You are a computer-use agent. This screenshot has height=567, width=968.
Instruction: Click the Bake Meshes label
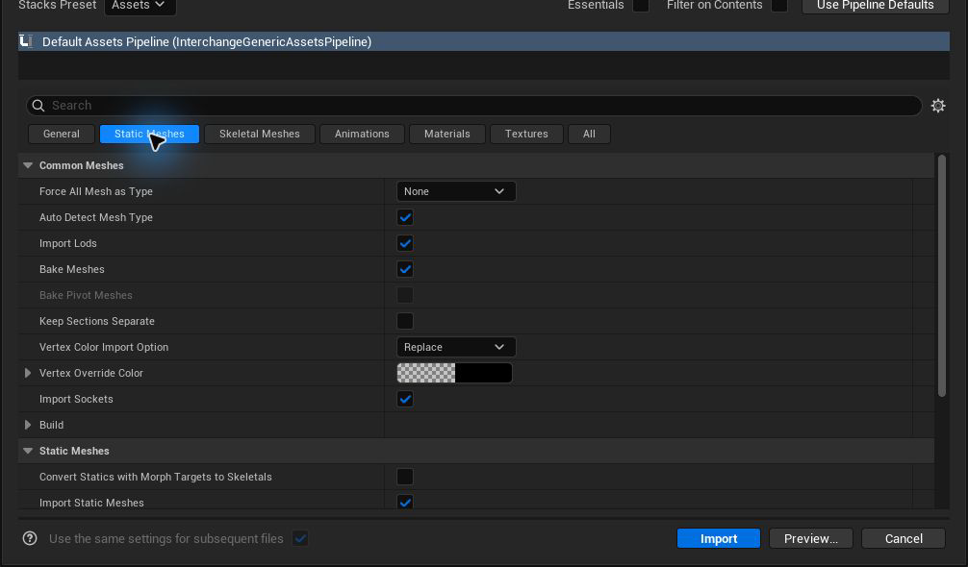71,269
